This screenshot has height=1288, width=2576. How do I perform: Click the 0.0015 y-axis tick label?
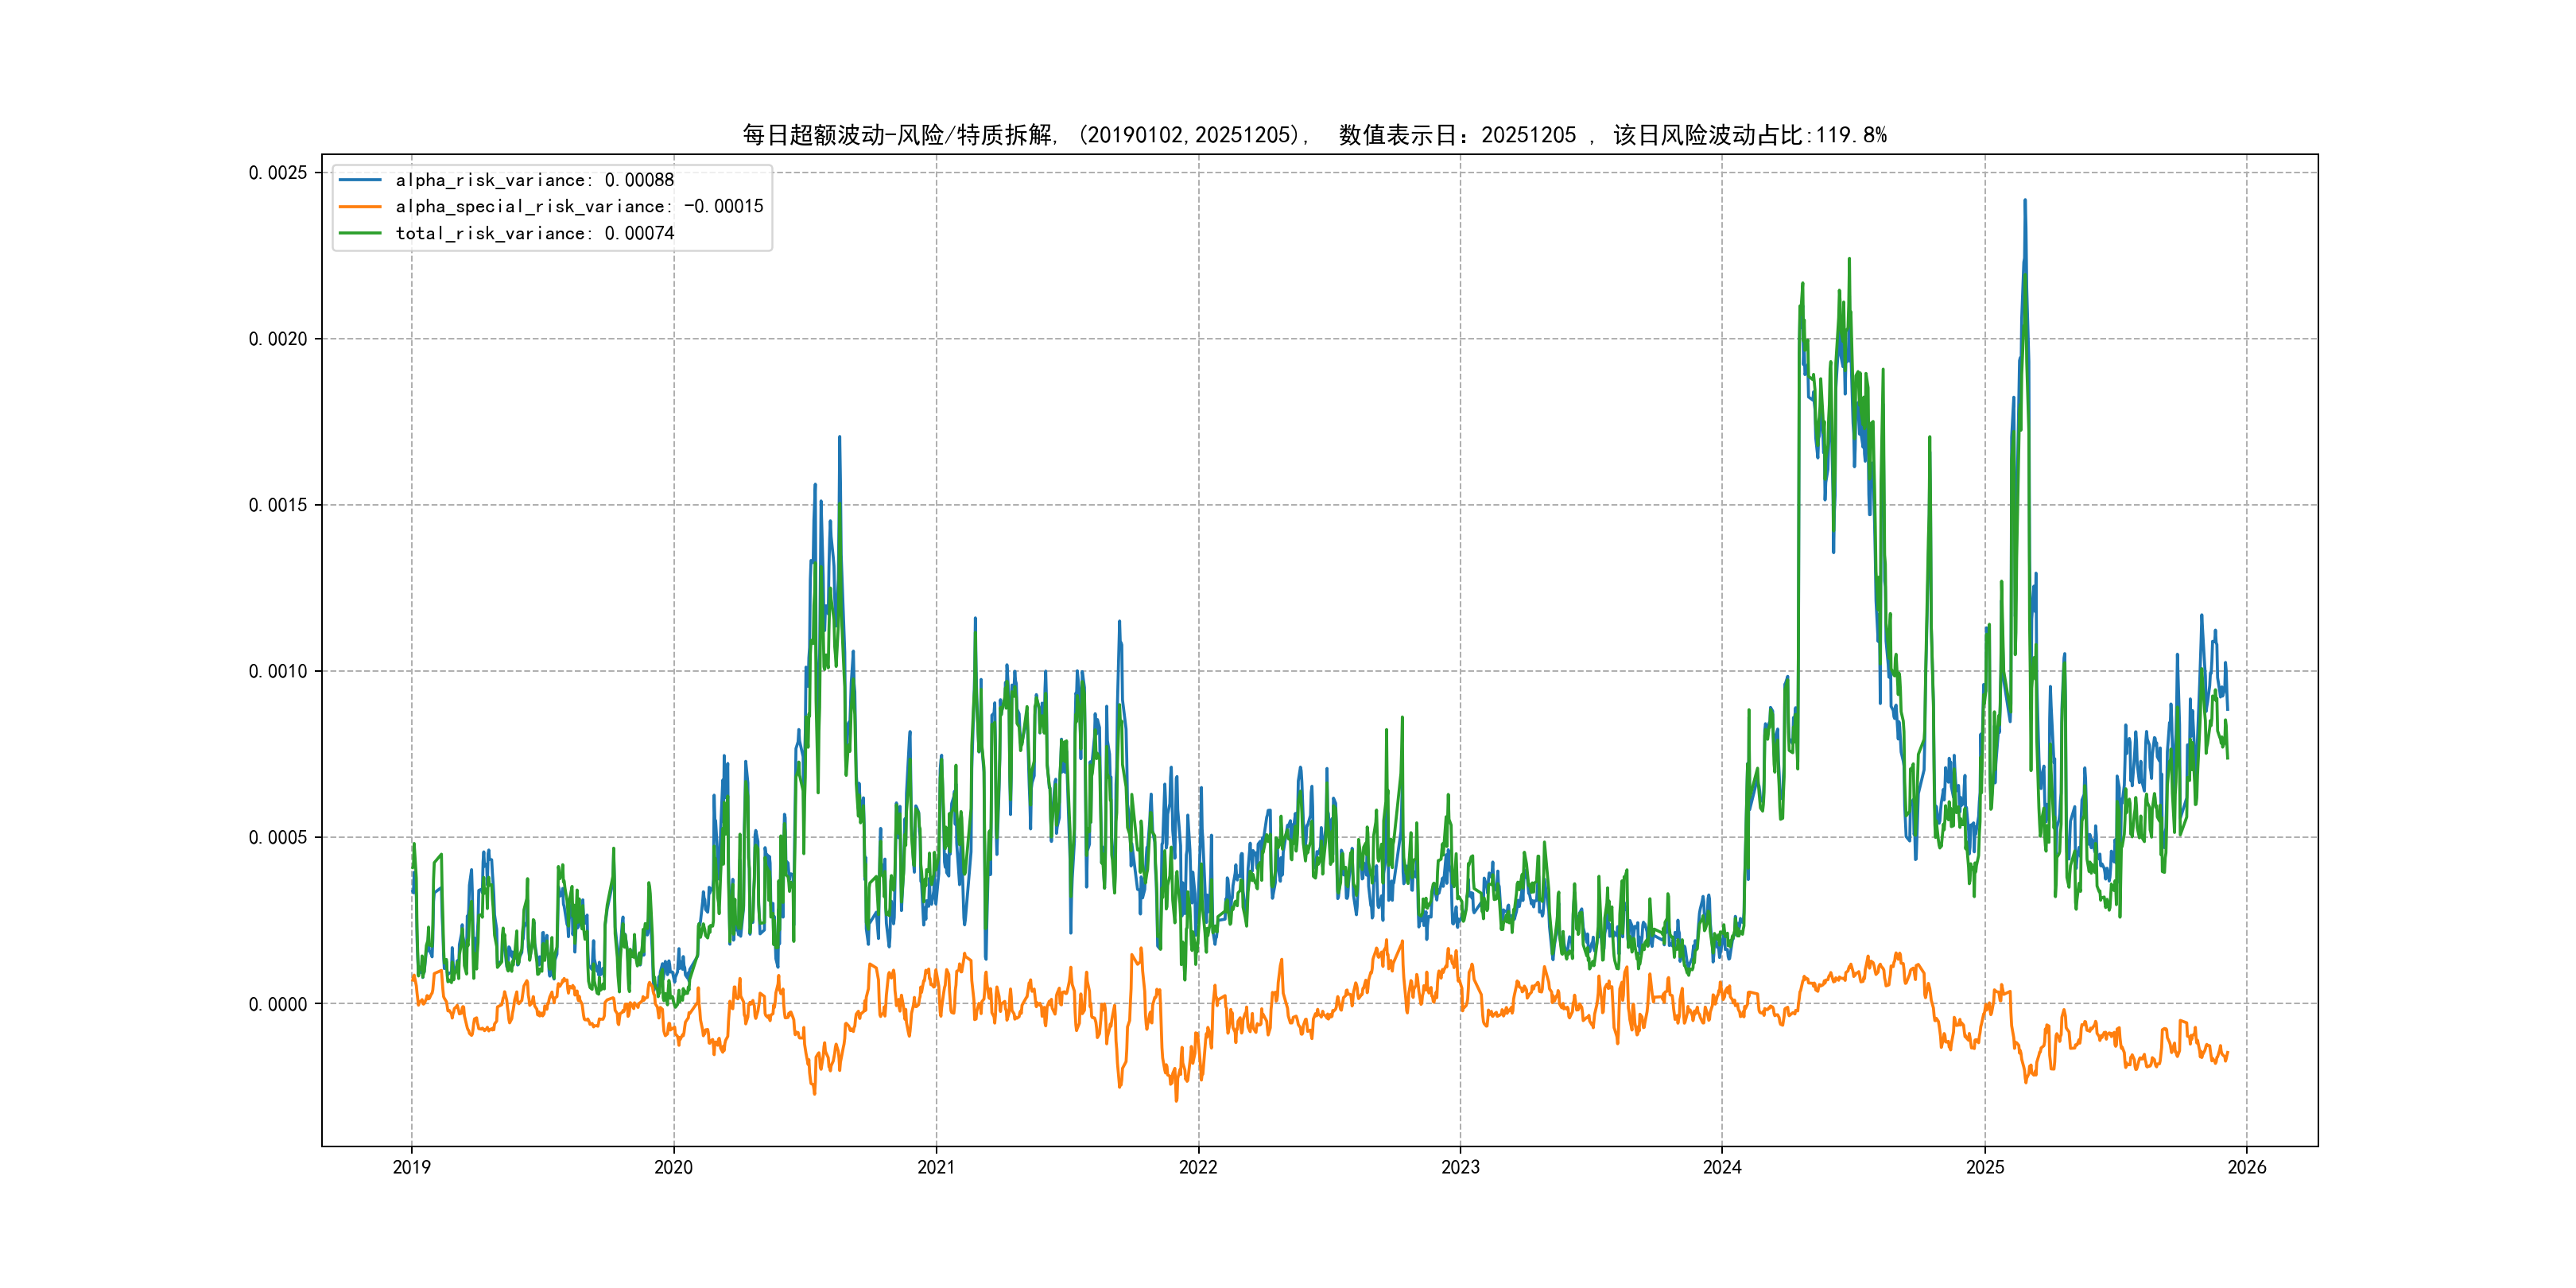pos(278,505)
